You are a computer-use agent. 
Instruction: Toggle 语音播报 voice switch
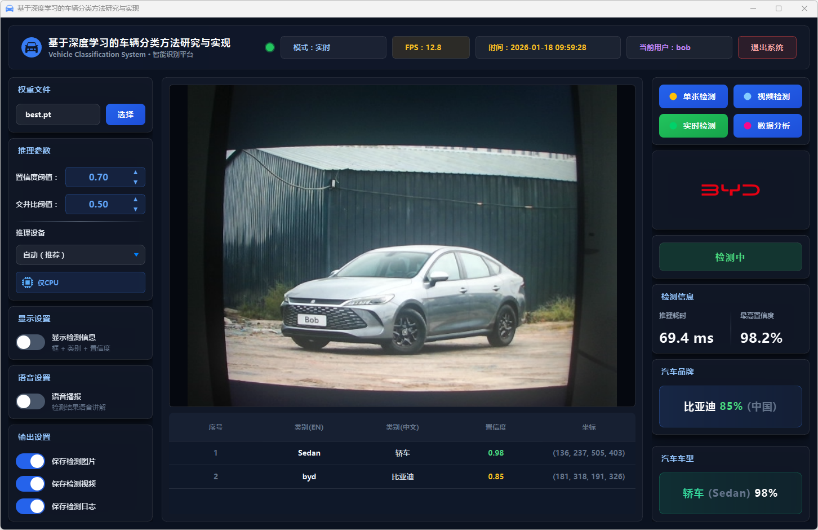[x=30, y=401]
